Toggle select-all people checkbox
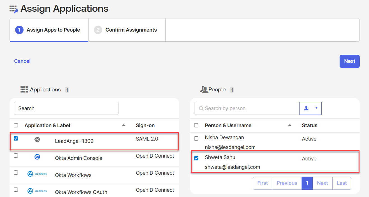The image size is (369, 197). 196,125
